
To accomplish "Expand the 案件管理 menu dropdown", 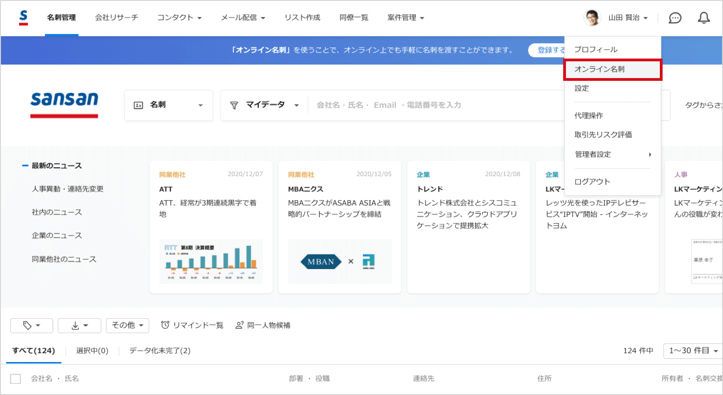I will point(406,18).
